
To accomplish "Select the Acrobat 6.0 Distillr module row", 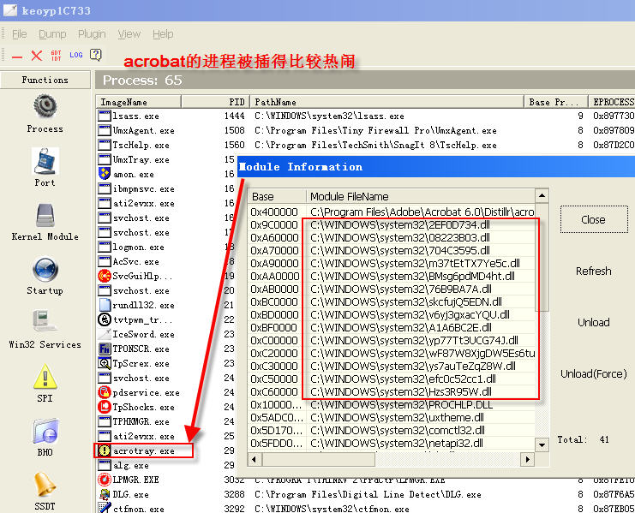I will click(392, 212).
